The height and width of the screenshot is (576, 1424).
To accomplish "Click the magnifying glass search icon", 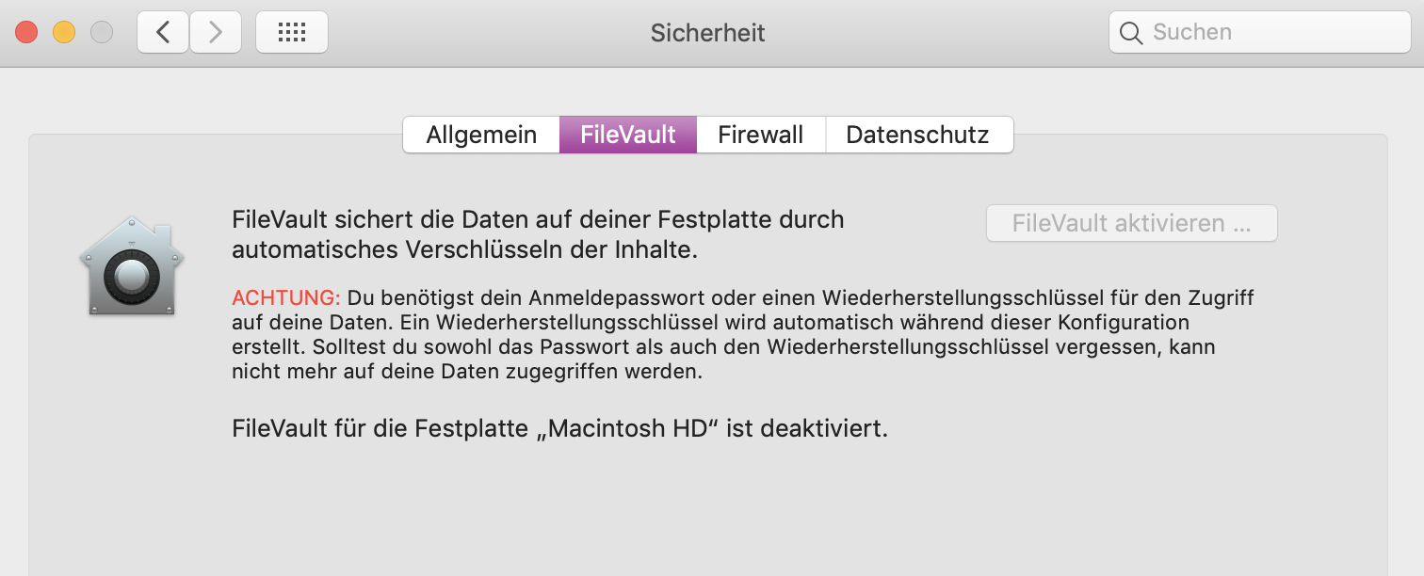I will [1131, 33].
